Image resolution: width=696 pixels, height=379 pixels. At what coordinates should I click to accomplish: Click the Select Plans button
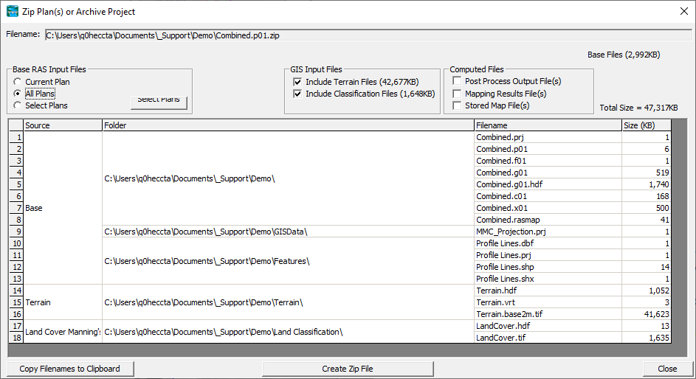point(159,102)
